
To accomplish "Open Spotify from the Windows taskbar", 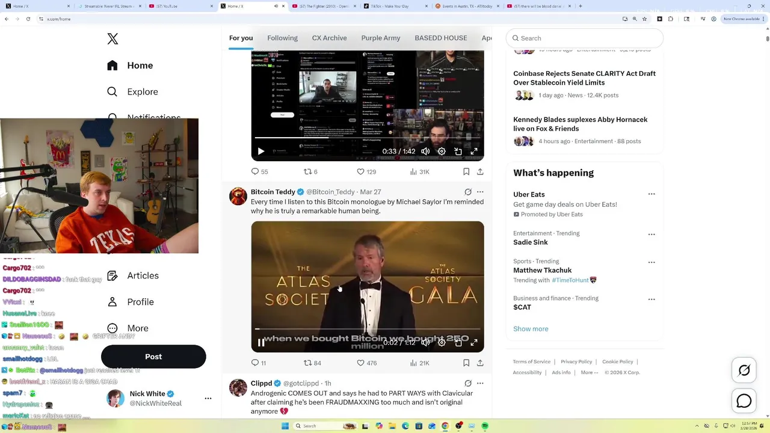I will point(485,426).
